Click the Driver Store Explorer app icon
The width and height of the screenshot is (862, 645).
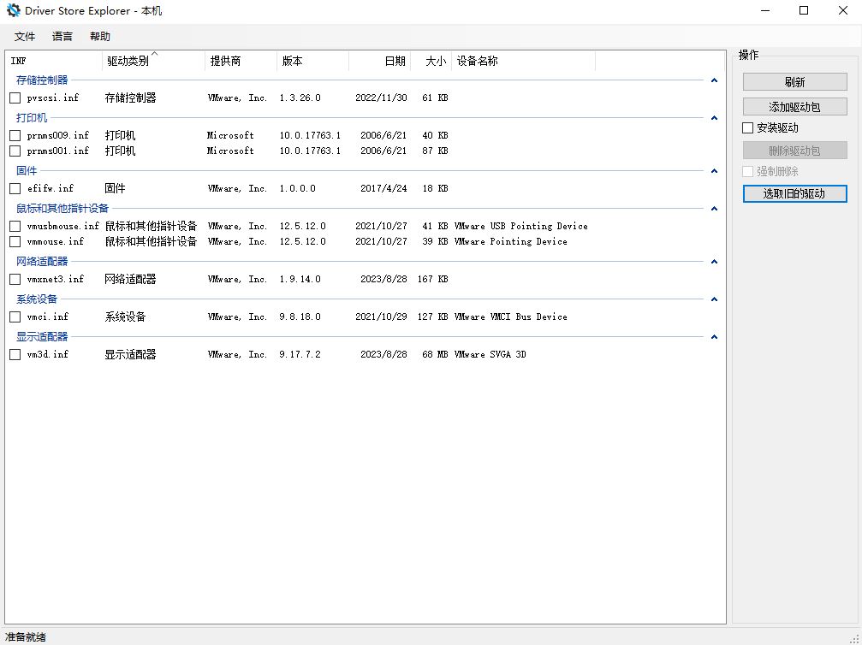(x=13, y=11)
